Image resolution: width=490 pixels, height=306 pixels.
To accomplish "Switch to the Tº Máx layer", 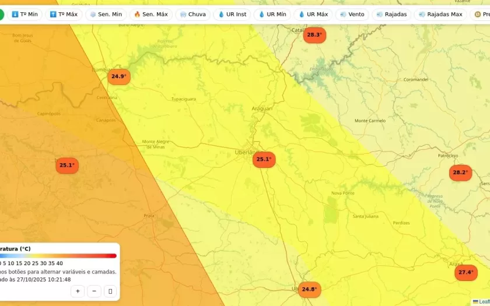I will pos(64,14).
